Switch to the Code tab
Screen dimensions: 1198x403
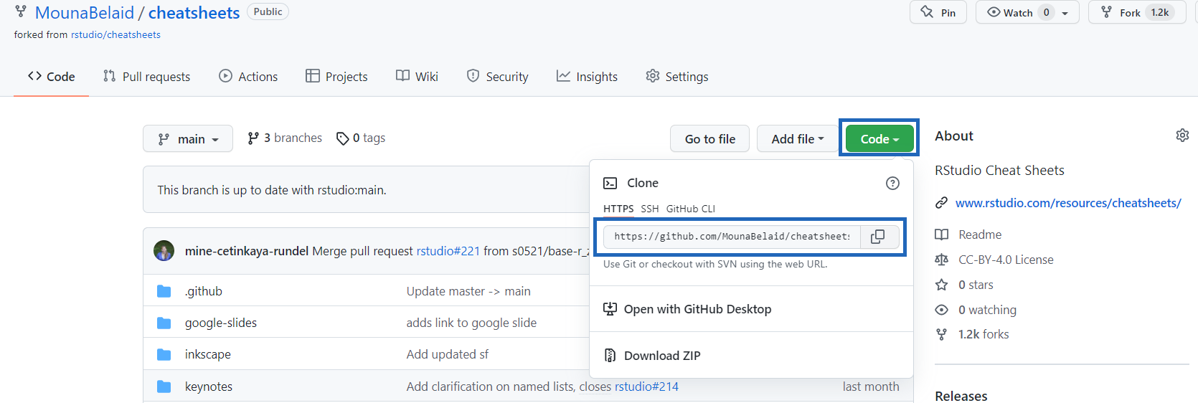[51, 77]
